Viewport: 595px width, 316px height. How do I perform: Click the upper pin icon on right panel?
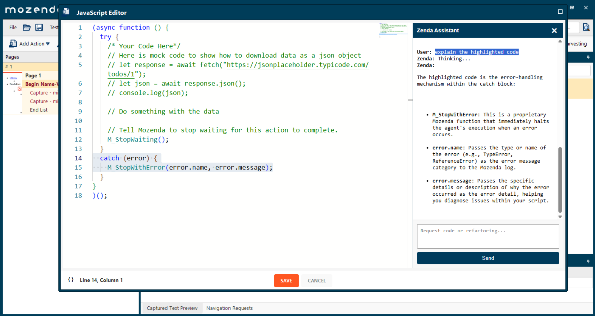tap(588, 57)
